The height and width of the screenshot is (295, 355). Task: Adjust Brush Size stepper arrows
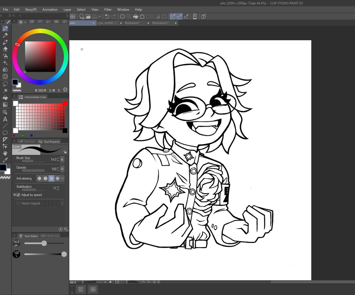pos(58,160)
